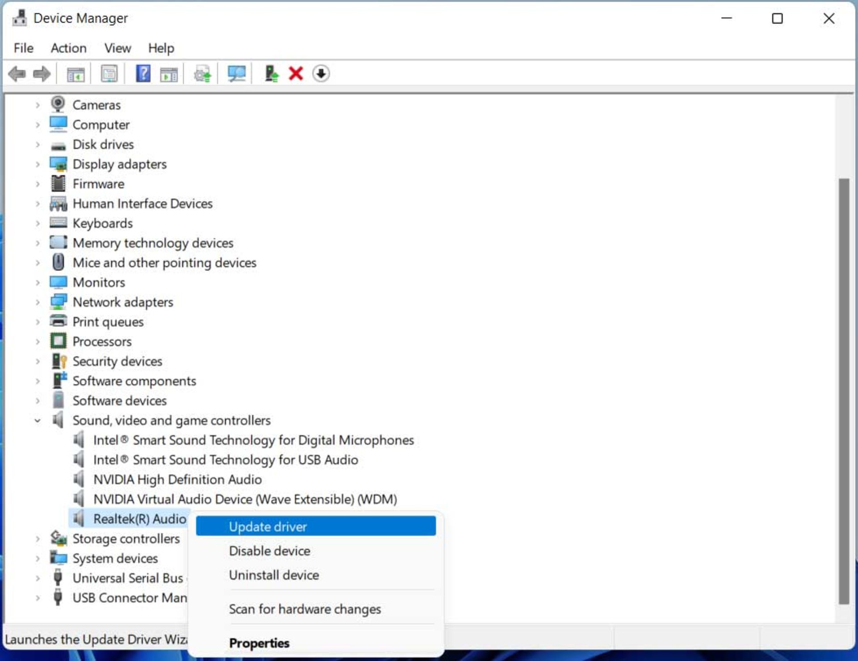
Task: Select NVIDIA Virtual Audio Device (Wave Extensible)
Action: (245, 499)
